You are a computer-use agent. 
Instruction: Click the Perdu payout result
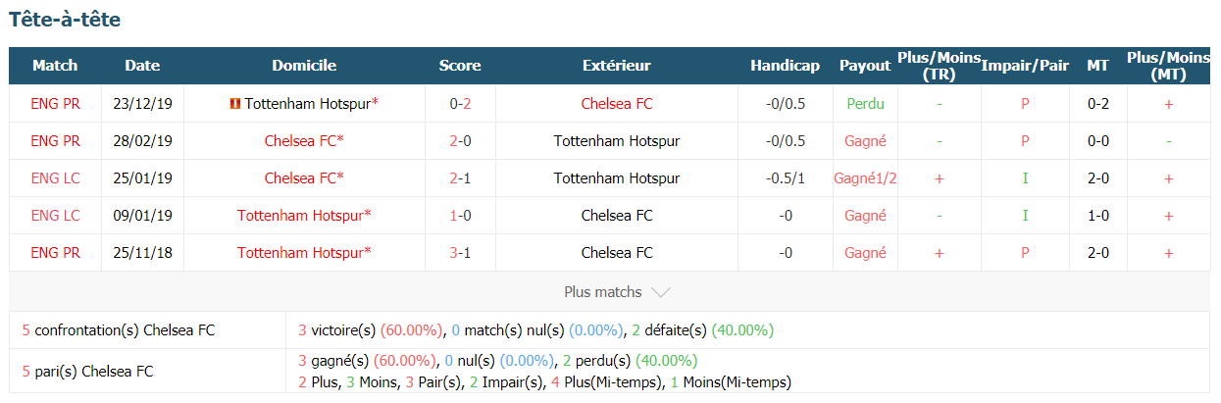point(865,103)
